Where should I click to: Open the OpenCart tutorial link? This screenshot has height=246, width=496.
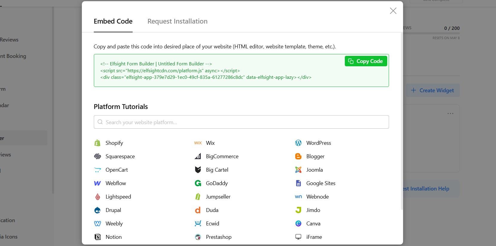tap(117, 170)
